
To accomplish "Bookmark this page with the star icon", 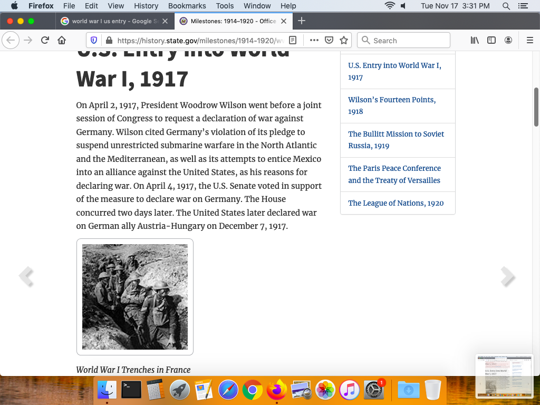I will pyautogui.click(x=344, y=41).
